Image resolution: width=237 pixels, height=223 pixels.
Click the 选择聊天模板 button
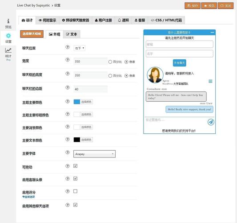[x=32, y=34]
